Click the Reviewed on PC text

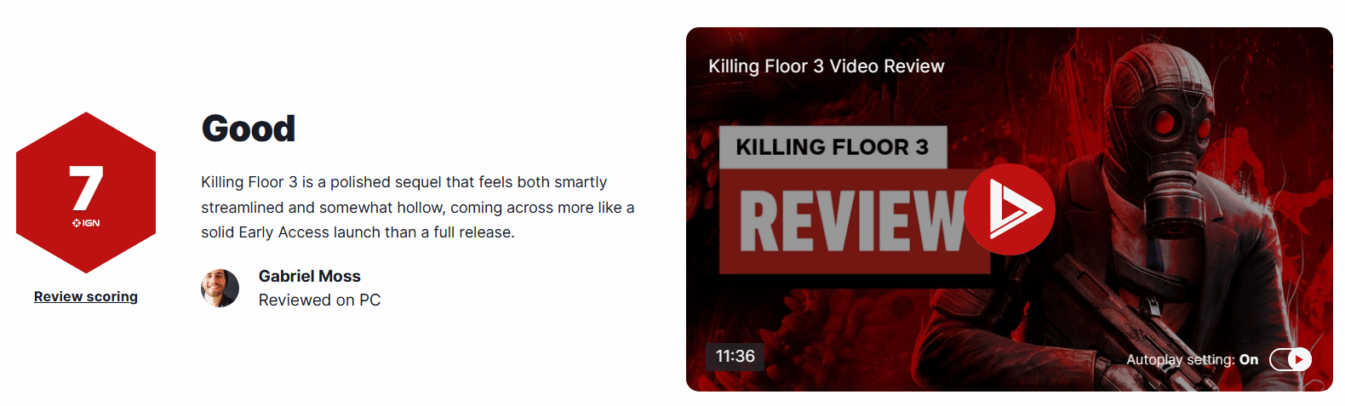tap(320, 300)
